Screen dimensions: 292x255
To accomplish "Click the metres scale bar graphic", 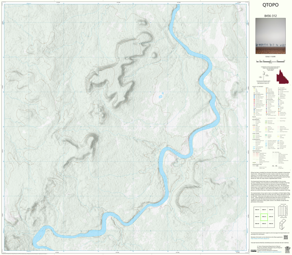I will (x=270, y=61).
